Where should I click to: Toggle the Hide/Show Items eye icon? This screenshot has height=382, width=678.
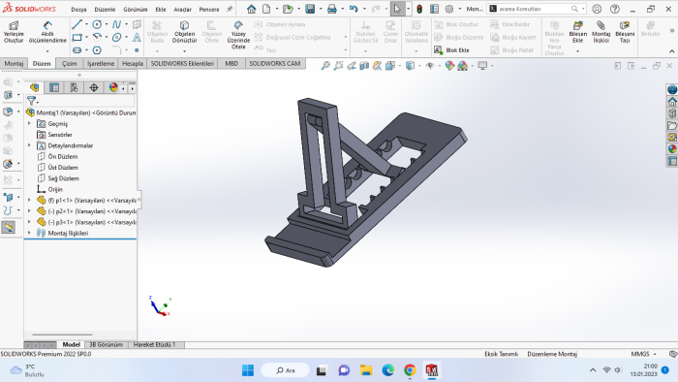click(x=430, y=66)
